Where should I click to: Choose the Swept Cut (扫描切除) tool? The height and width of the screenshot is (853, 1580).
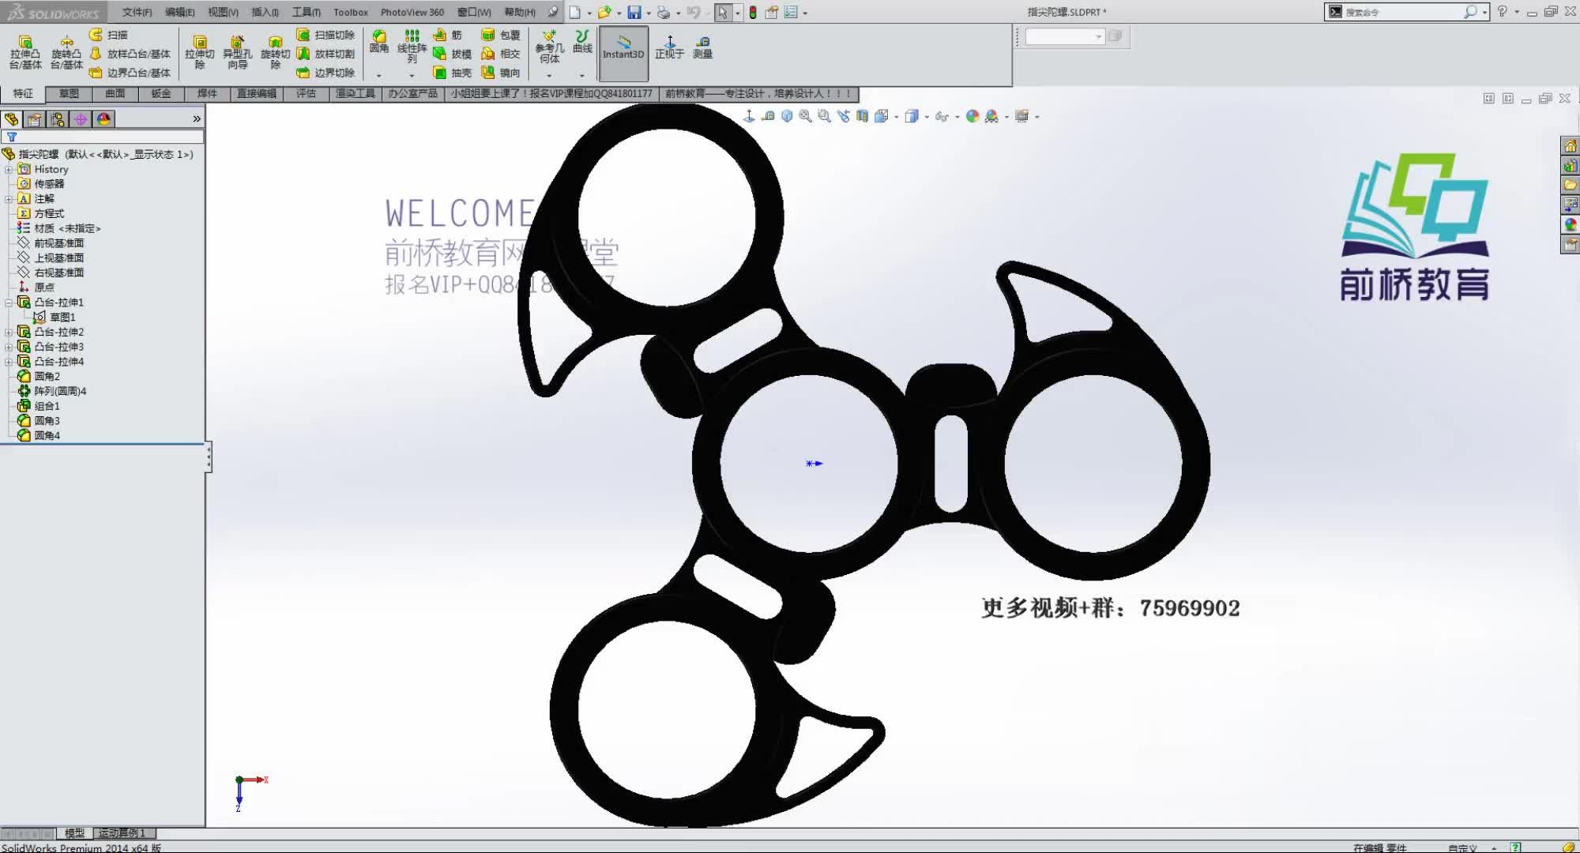point(325,35)
